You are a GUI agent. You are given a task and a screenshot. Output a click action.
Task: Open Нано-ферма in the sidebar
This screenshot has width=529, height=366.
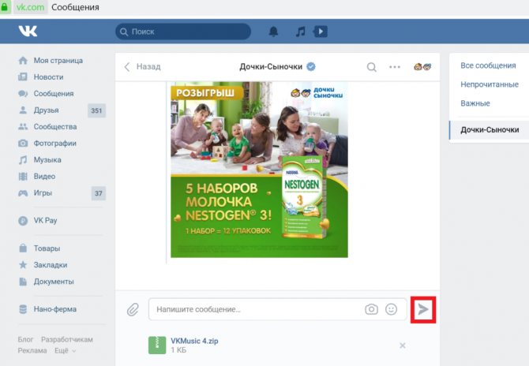click(x=54, y=309)
